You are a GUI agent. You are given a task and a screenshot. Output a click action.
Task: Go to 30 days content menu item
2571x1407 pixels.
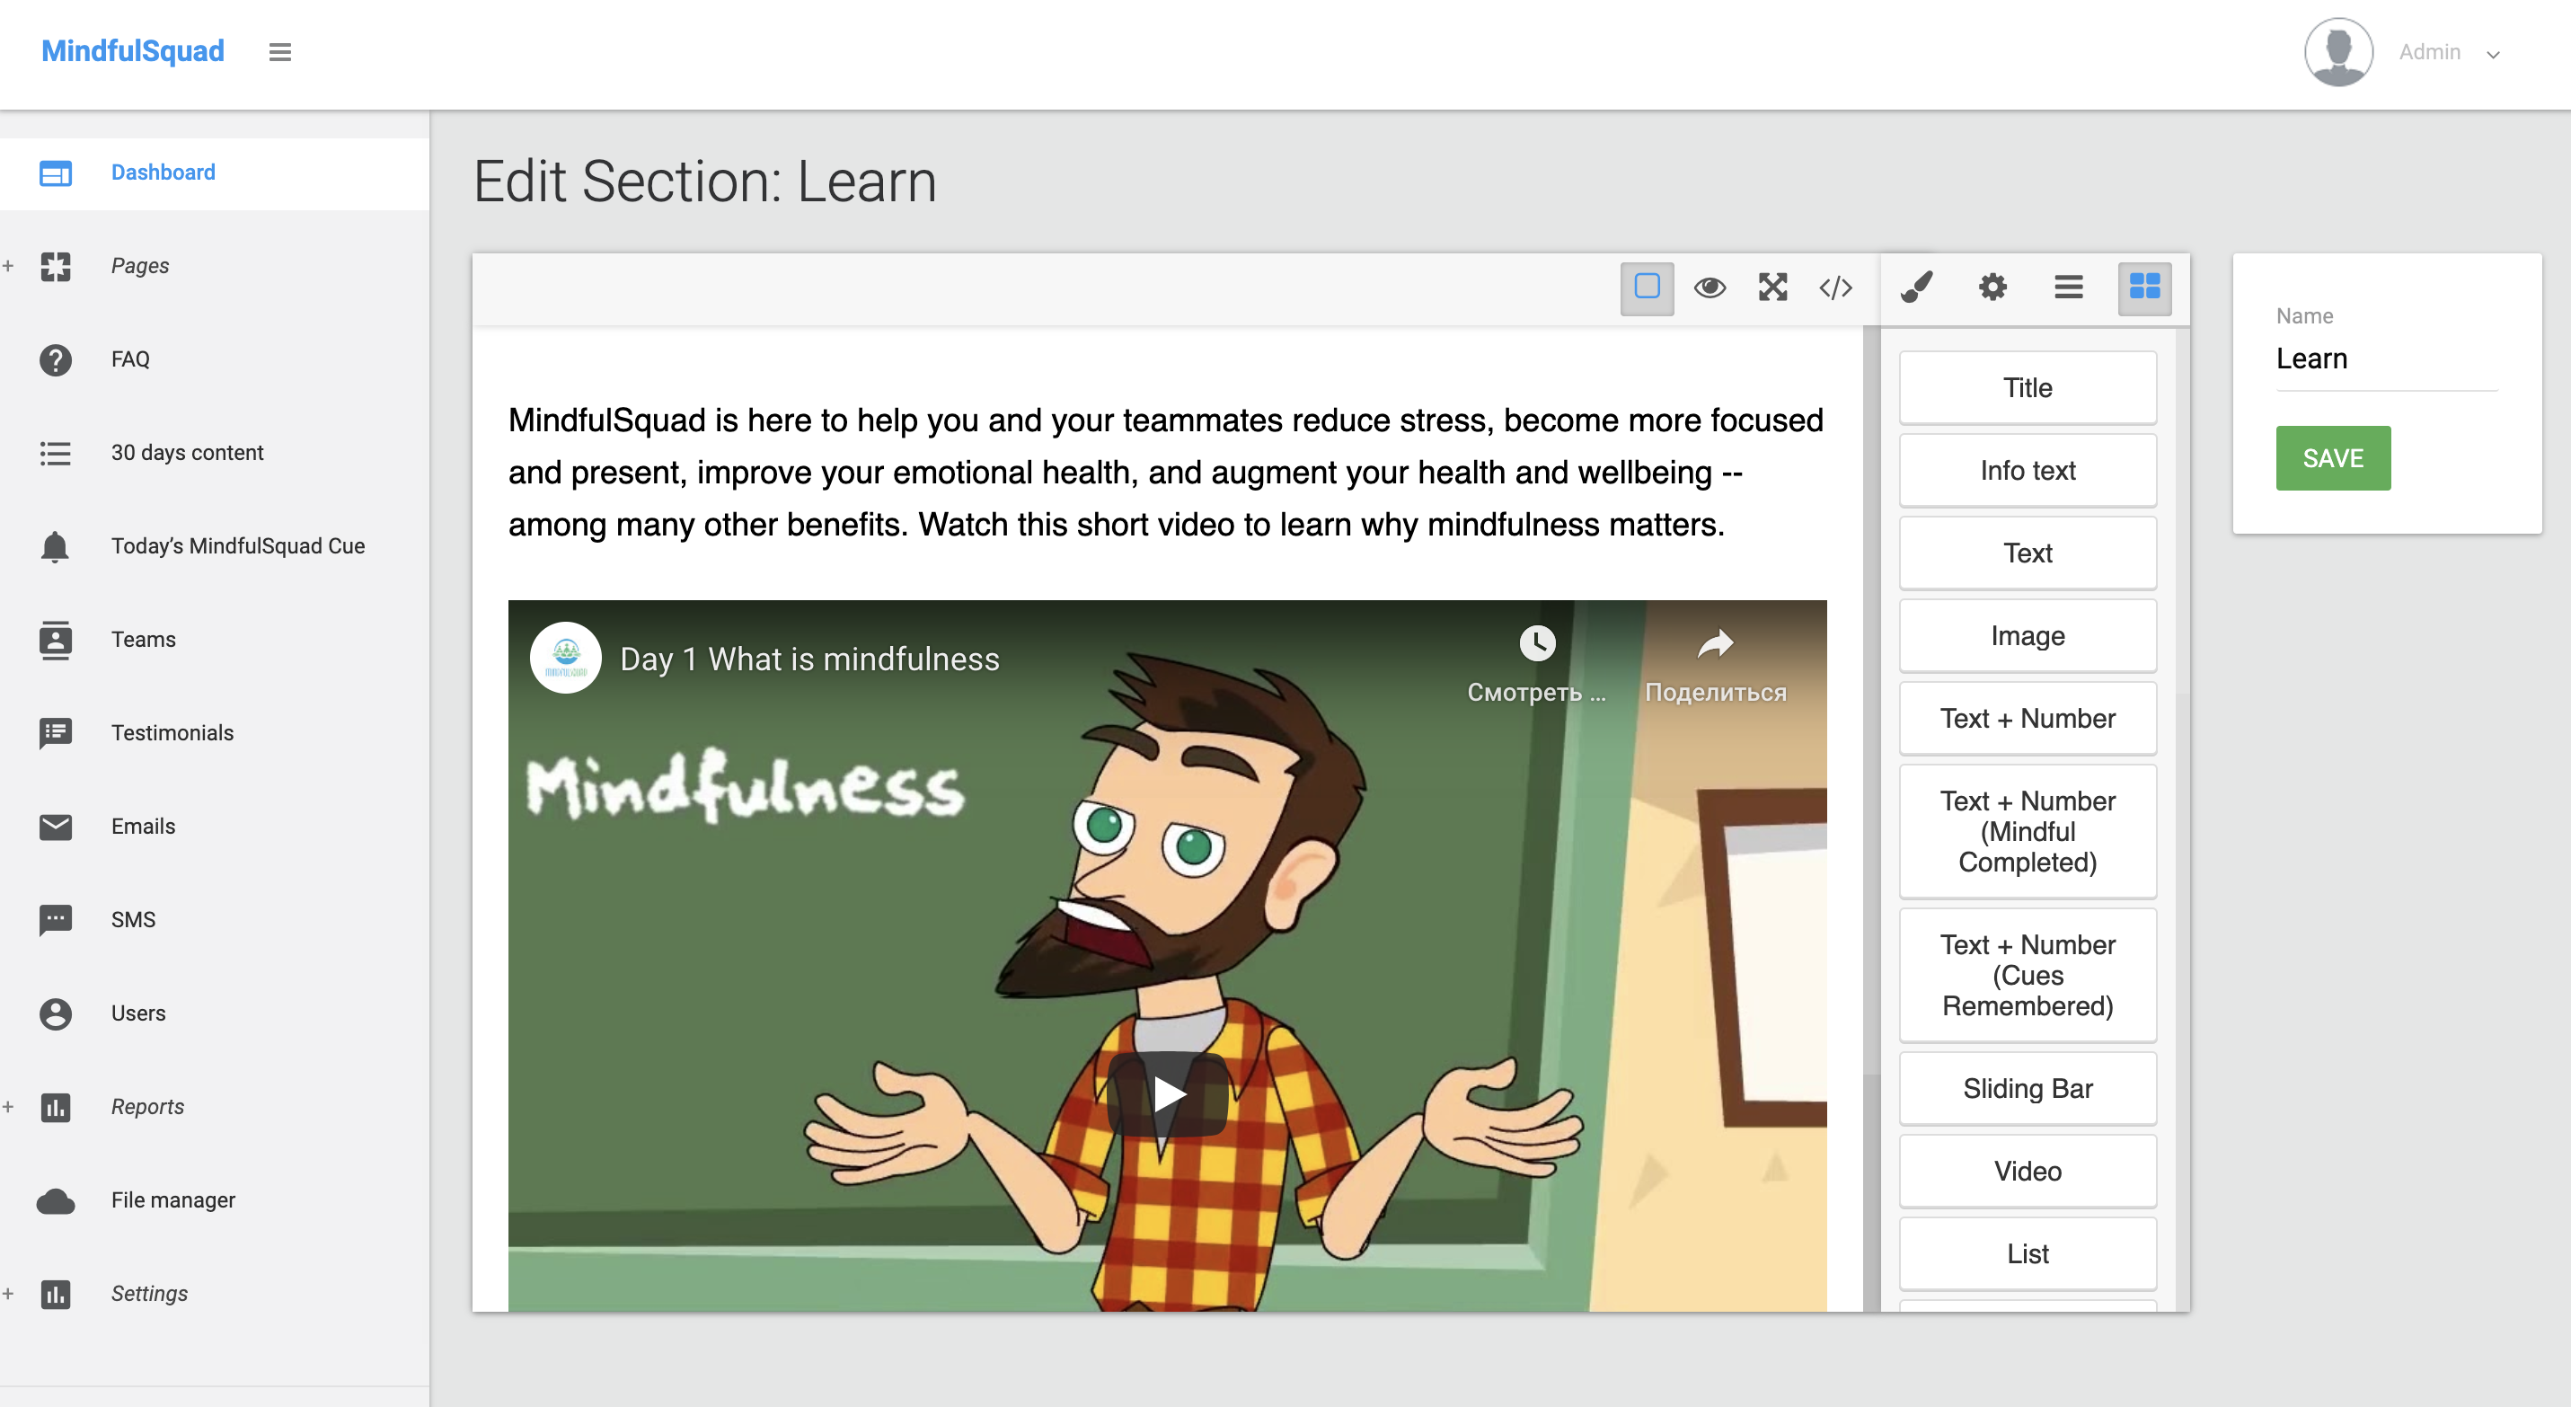pos(187,453)
